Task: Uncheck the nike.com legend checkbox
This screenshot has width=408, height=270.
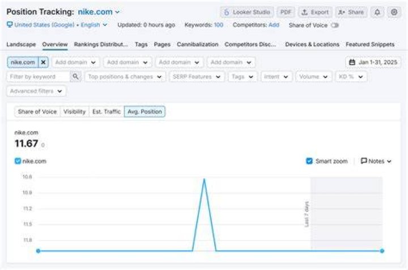Action: (18, 161)
